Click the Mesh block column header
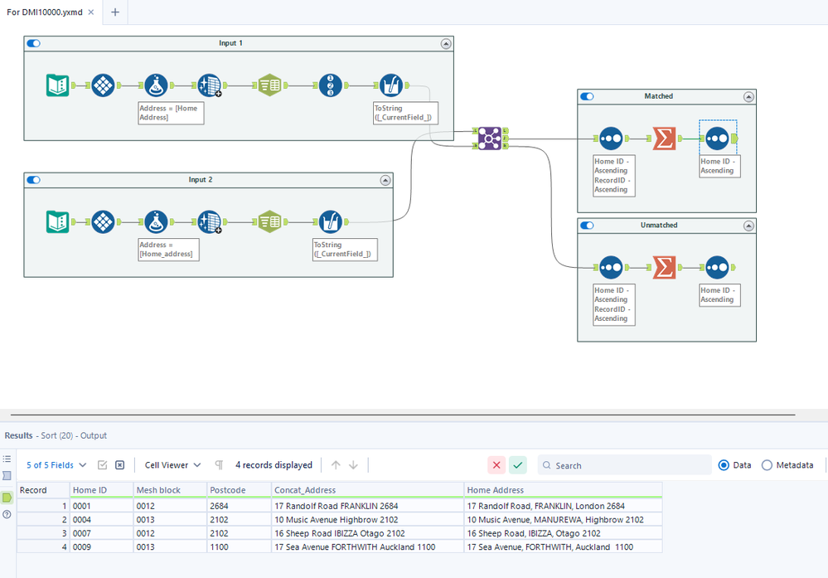This screenshot has height=578, width=828. click(x=170, y=490)
